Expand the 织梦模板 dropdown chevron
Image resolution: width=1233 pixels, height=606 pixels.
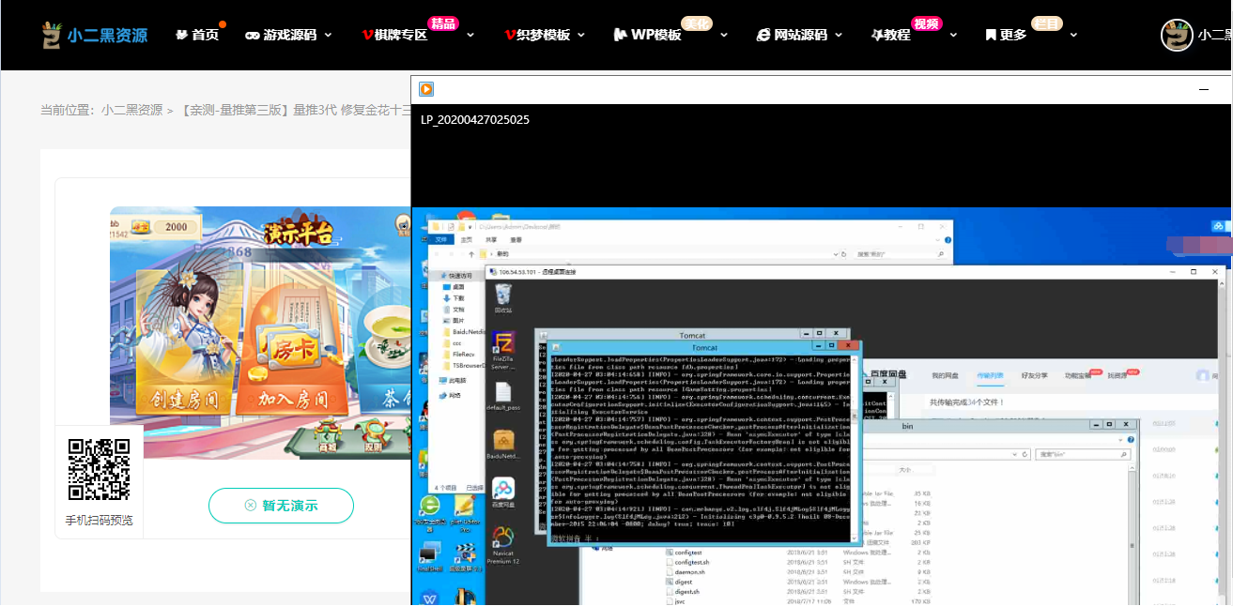point(581,35)
